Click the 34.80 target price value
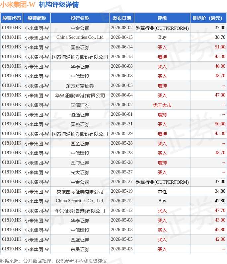Viewport: 227px width, 264px height. 220,191
